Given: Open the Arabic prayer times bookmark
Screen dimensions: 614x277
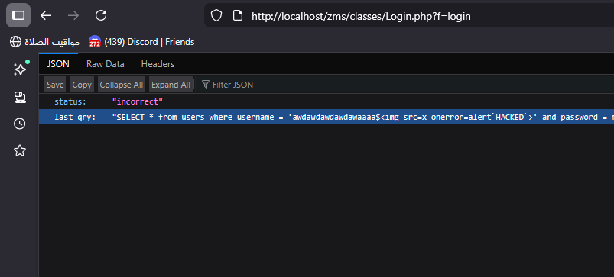Looking at the screenshot, I should click(44, 42).
